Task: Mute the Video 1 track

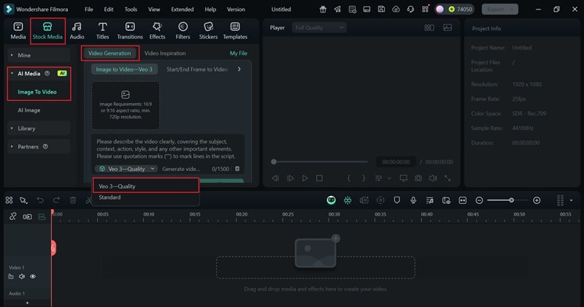Action: (x=22, y=276)
